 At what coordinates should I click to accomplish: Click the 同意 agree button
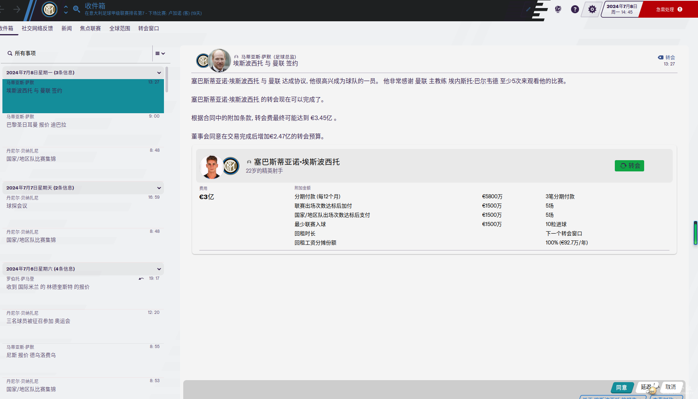click(622, 387)
